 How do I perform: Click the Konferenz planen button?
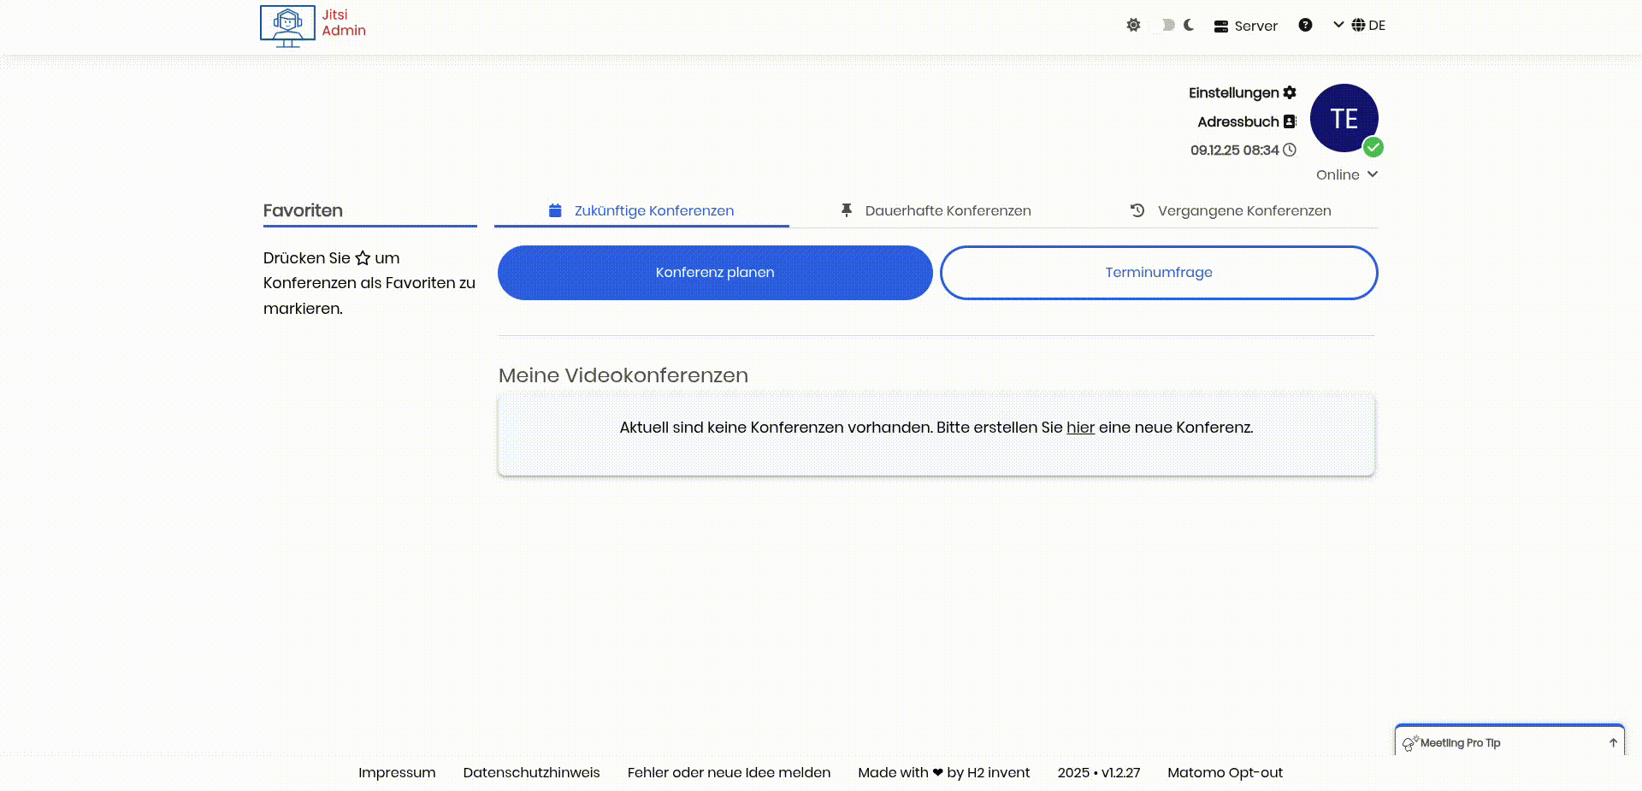[715, 272]
